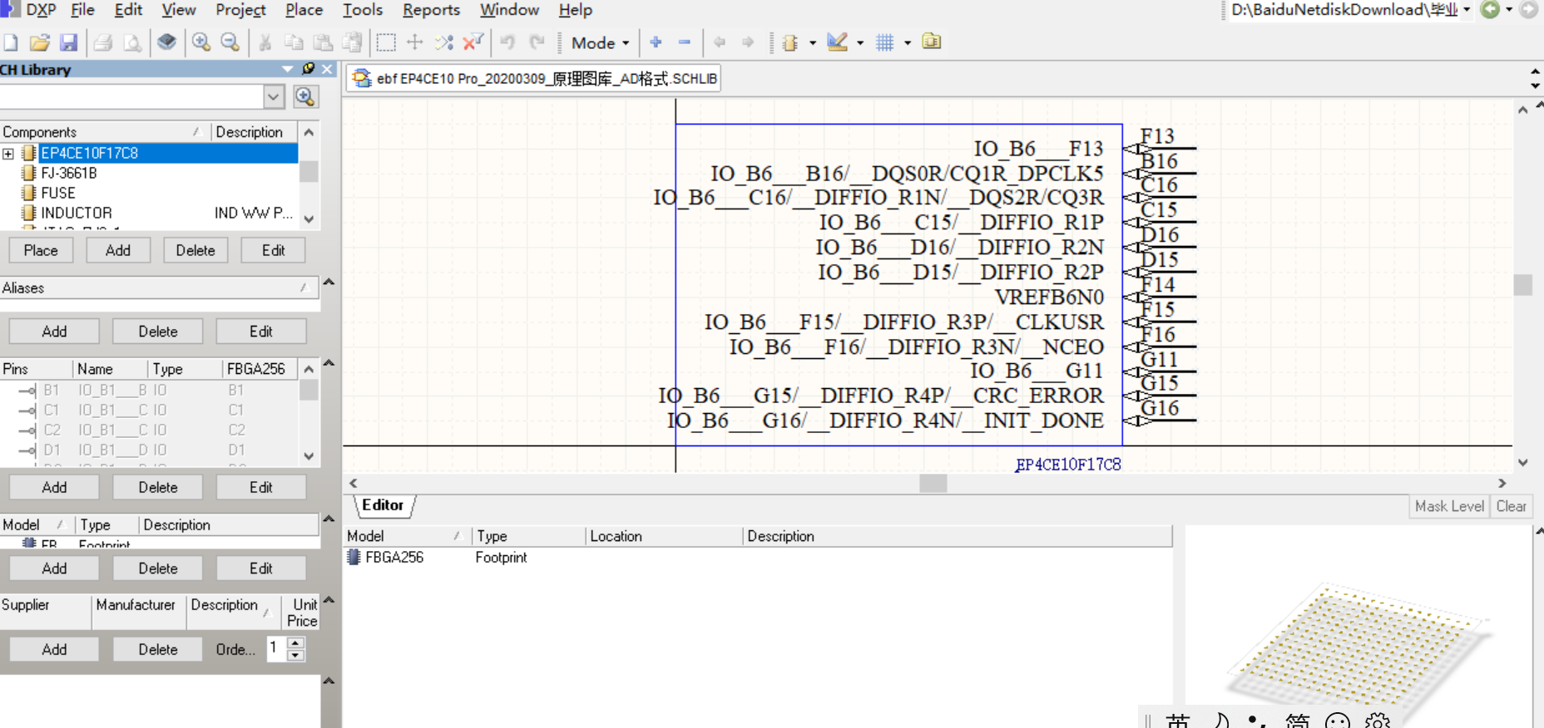Open the SCH Library panel options arrow
This screenshot has height=728, width=1544.
pyautogui.click(x=288, y=69)
